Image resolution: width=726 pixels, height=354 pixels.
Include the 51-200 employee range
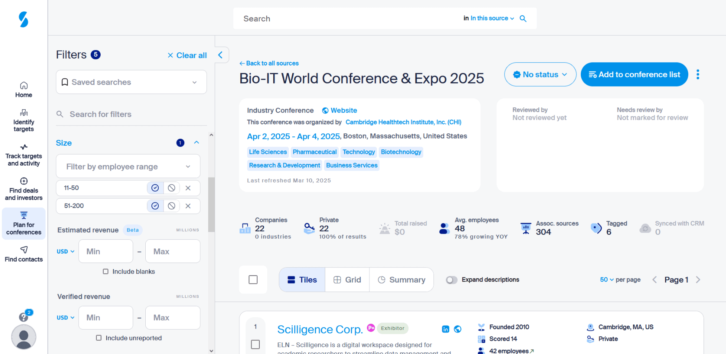(155, 206)
